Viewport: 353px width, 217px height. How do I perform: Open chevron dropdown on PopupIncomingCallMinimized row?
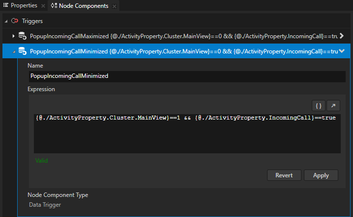(x=342, y=51)
